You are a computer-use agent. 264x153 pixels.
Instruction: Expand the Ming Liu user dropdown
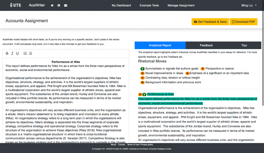click(249, 5)
